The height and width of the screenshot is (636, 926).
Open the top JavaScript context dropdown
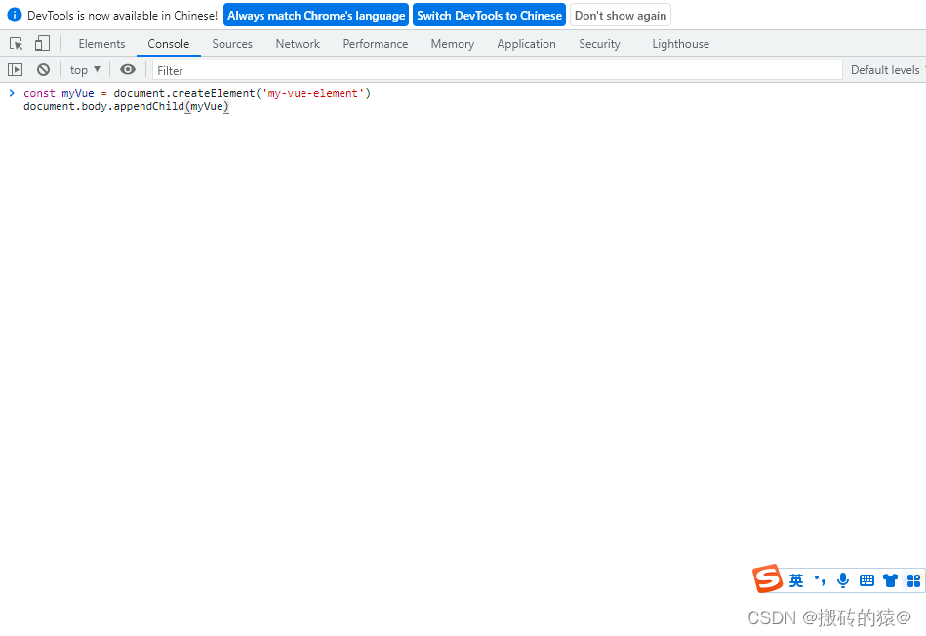85,69
